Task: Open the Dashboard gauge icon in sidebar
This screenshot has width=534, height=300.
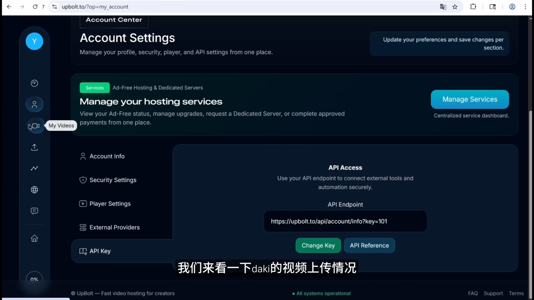Action: tap(34, 83)
